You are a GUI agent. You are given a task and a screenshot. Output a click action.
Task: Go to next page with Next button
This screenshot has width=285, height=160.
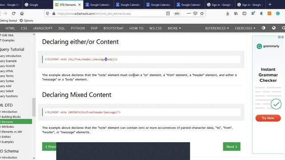(232, 147)
